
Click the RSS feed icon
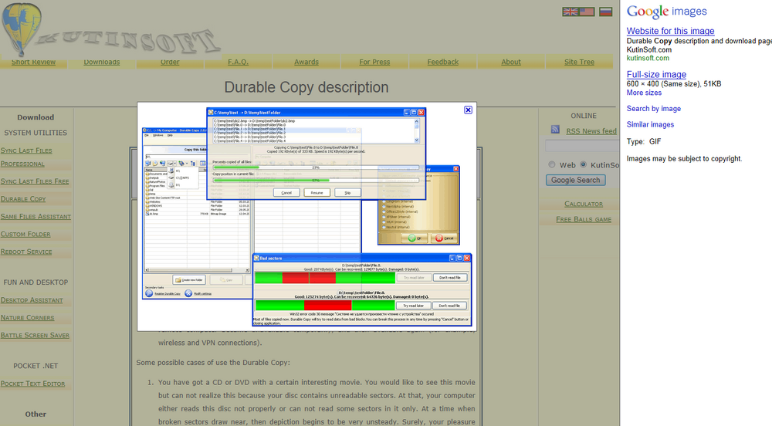(555, 130)
